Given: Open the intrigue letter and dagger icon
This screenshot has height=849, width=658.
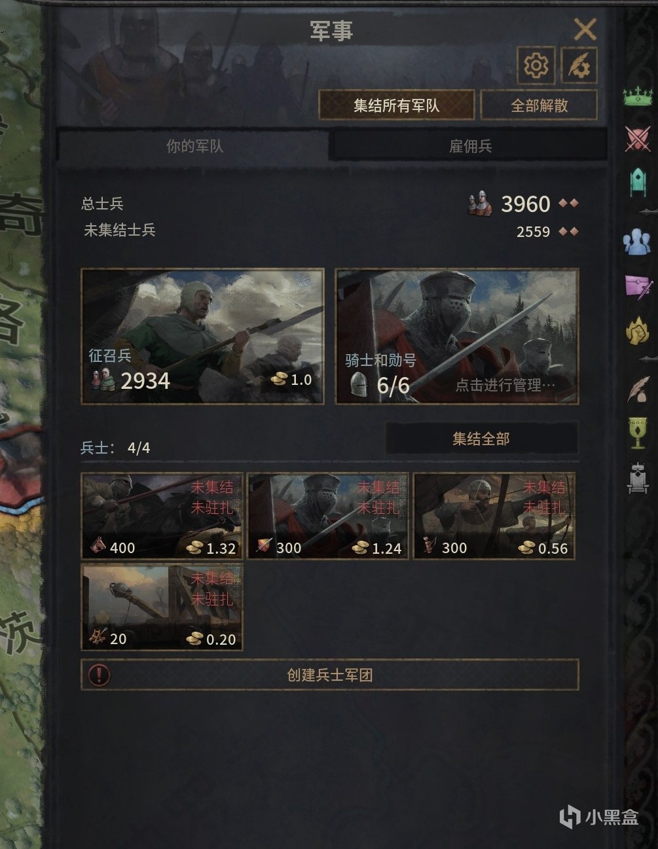Looking at the screenshot, I should tap(638, 287).
